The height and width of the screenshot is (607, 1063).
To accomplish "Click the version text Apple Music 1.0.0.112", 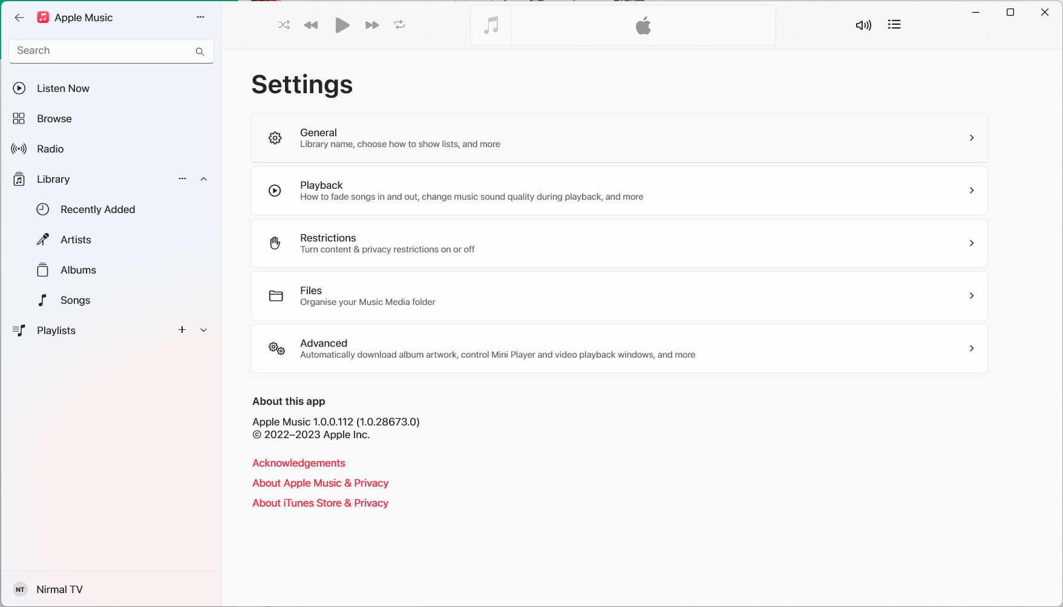I will pyautogui.click(x=336, y=422).
